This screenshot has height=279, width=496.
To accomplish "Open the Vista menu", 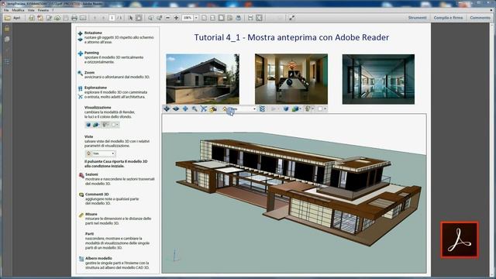I will point(31,10).
